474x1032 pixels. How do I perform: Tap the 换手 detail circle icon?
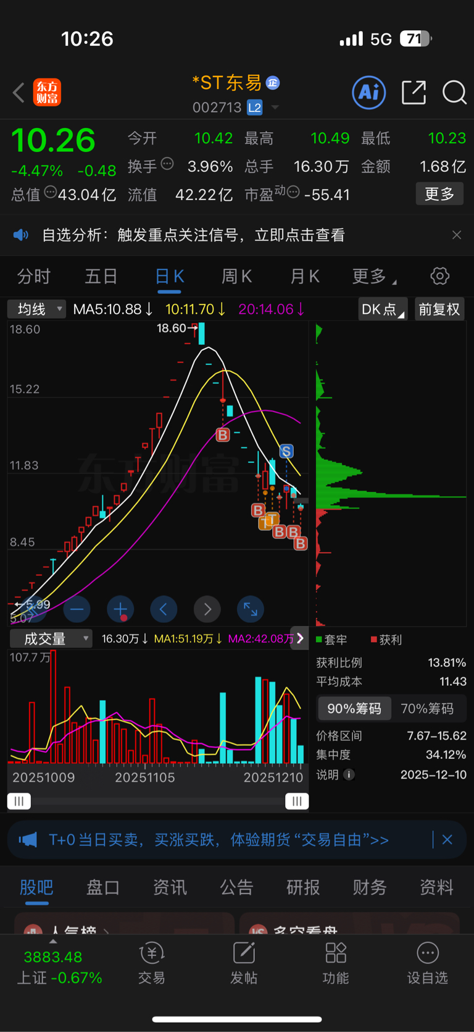[167, 164]
